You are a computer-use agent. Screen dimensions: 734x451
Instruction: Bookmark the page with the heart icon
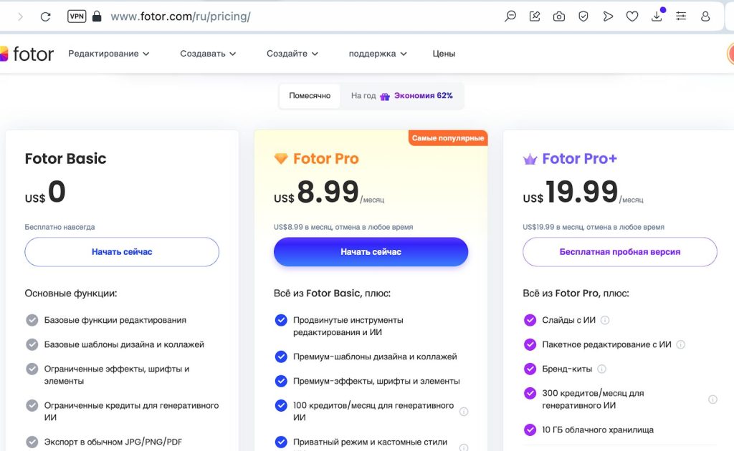pos(632,16)
